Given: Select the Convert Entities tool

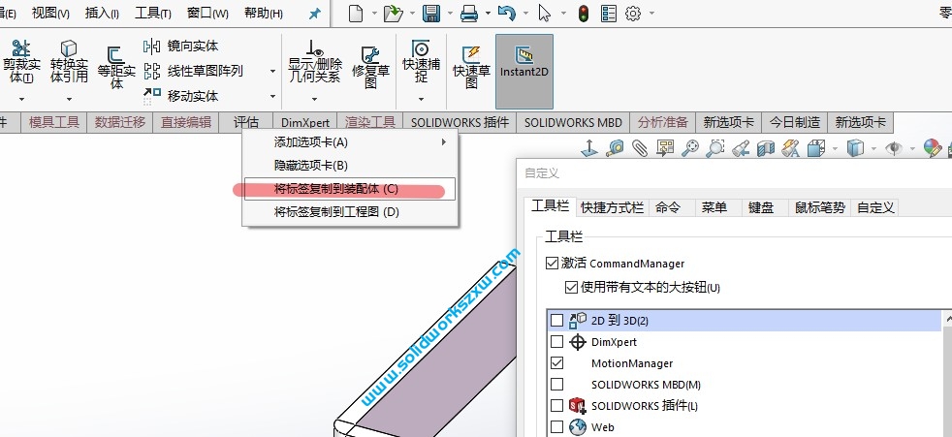Looking at the screenshot, I should [x=69, y=62].
